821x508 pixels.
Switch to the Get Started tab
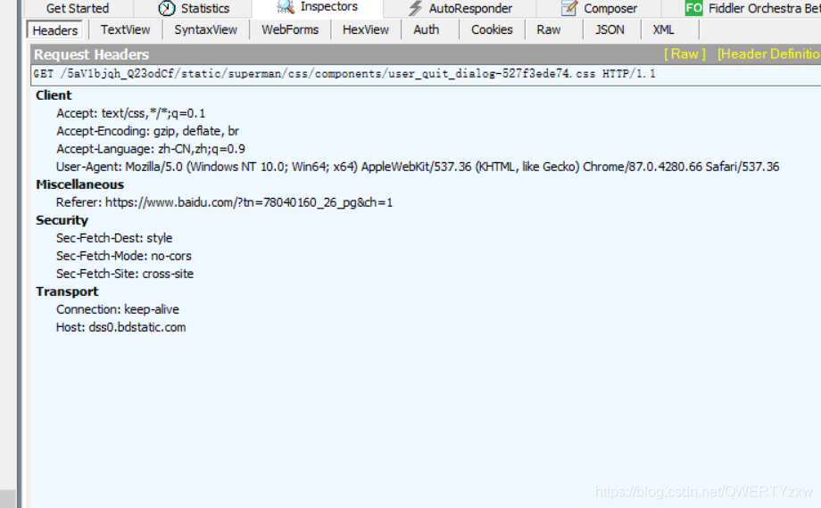pyautogui.click(x=78, y=8)
